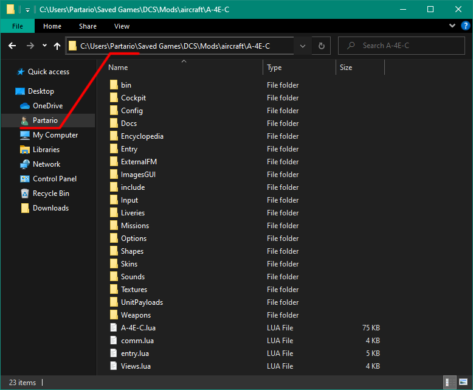Select the Input folder icon

pyautogui.click(x=114, y=200)
